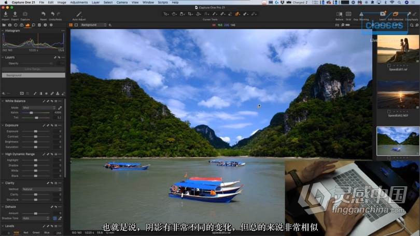The image size is (420, 236).
Task: Select the Rotate cursor tool
Action: tap(199, 14)
